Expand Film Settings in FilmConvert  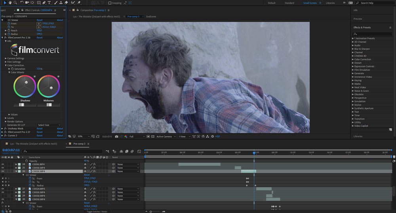pos(6,62)
